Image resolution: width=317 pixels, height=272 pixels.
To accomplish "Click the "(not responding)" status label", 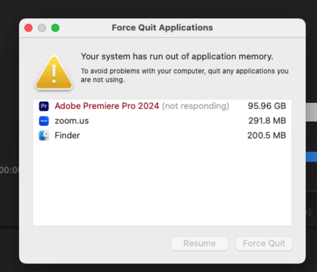I will click(195, 106).
